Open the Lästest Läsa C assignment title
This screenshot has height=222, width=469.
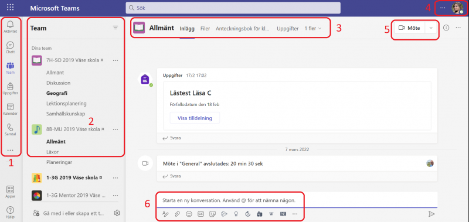(x=191, y=93)
